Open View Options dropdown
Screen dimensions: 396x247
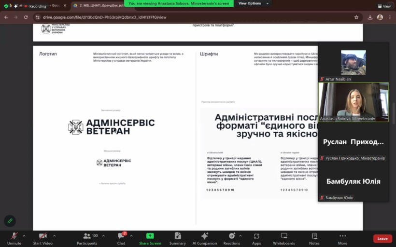tap(254, 3)
